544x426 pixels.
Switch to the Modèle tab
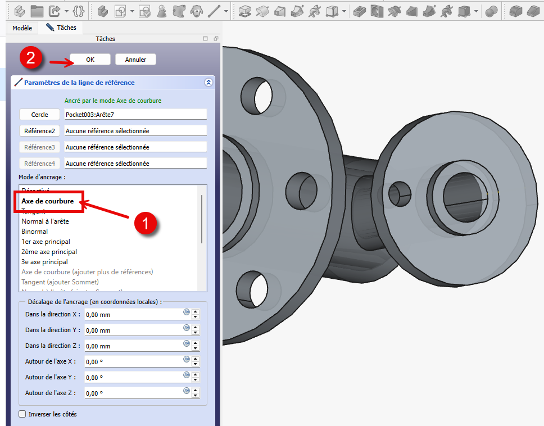tap(22, 28)
